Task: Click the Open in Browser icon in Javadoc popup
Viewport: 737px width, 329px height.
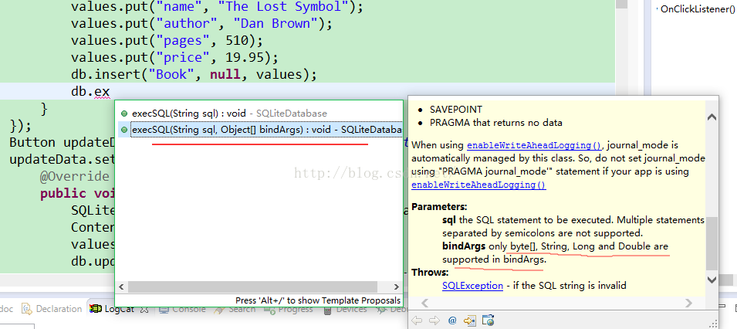Action: point(486,320)
